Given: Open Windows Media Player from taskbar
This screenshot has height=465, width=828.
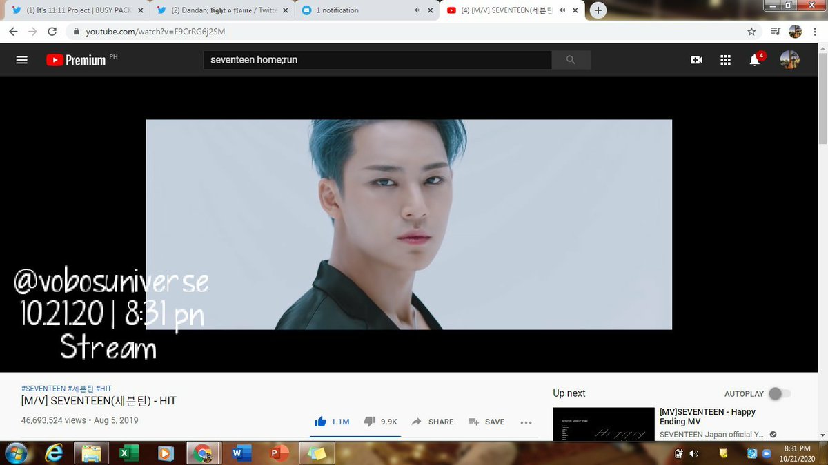Looking at the screenshot, I should tap(166, 453).
